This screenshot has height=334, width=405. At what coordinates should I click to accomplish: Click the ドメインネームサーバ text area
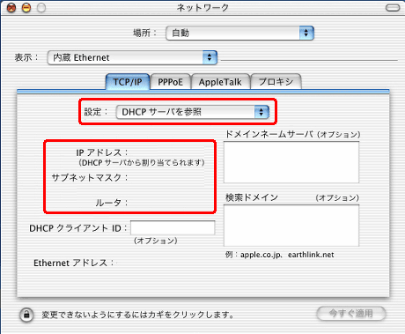pyautogui.click(x=291, y=162)
